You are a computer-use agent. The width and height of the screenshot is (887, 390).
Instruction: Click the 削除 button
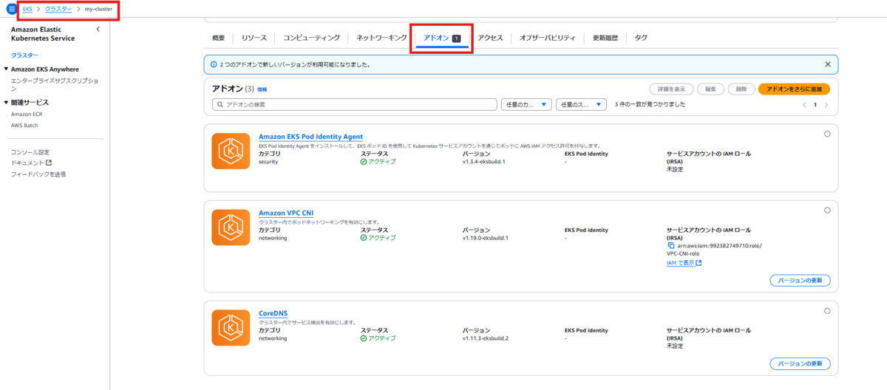coord(741,89)
